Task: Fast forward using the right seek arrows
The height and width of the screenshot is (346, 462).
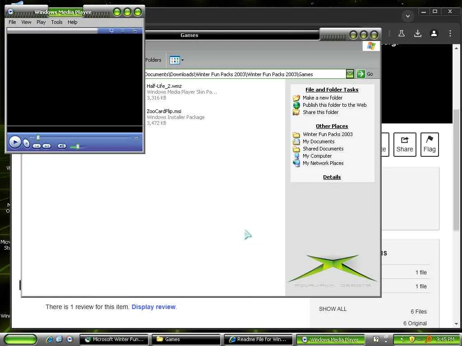Action: pos(136,137)
